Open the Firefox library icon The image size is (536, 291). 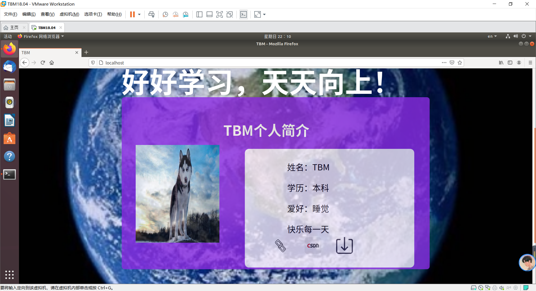coord(501,63)
